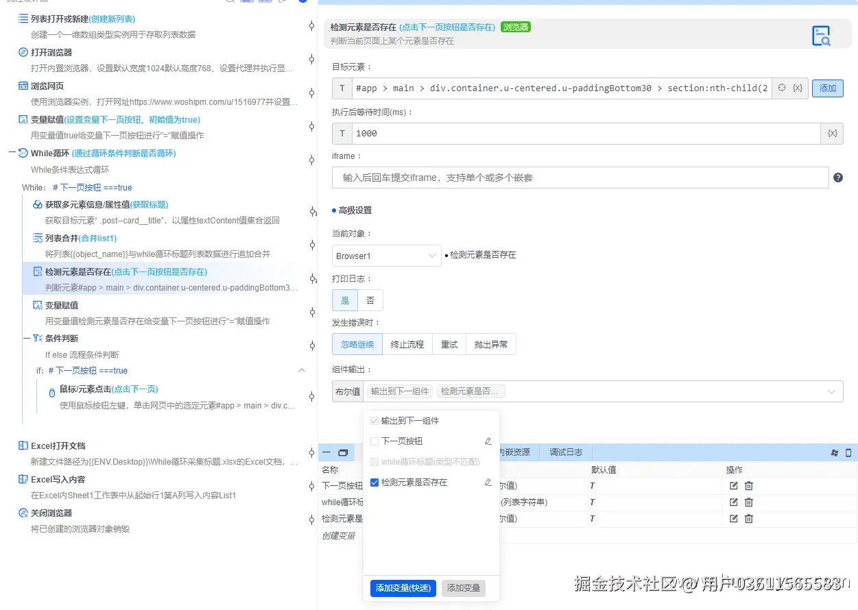858x610 pixels.
Task: Select 否 for 打印日志
Action: tap(370, 300)
